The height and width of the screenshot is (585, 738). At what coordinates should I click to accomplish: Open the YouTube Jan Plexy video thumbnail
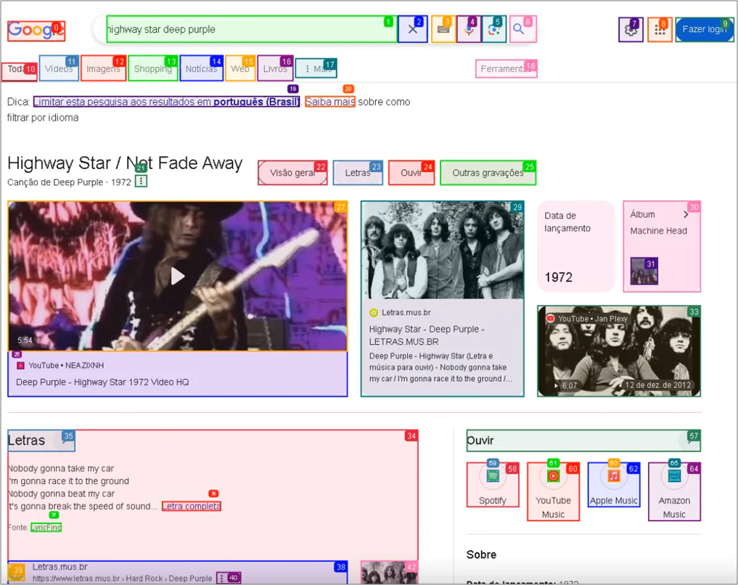tap(619, 351)
